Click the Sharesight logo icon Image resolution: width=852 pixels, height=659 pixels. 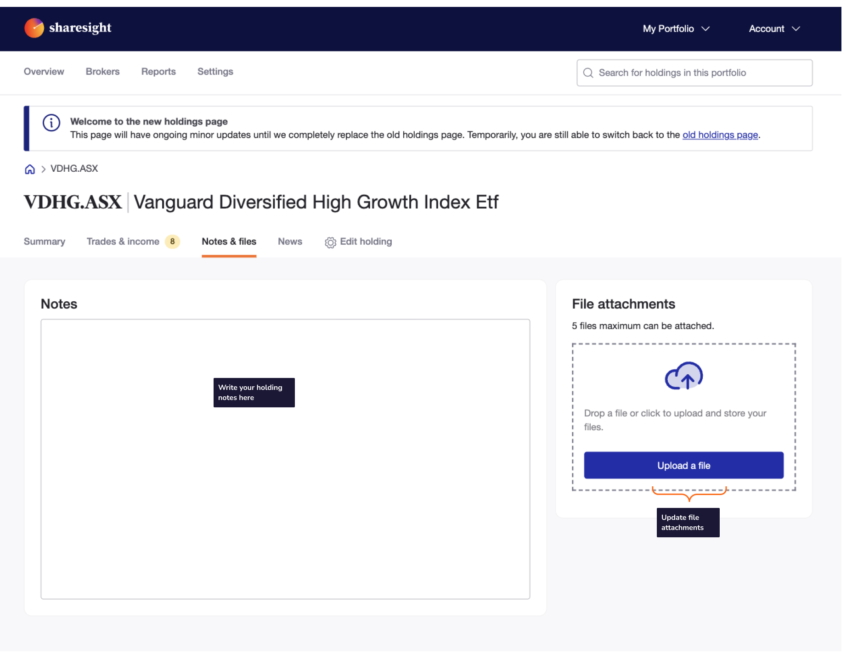coord(34,28)
